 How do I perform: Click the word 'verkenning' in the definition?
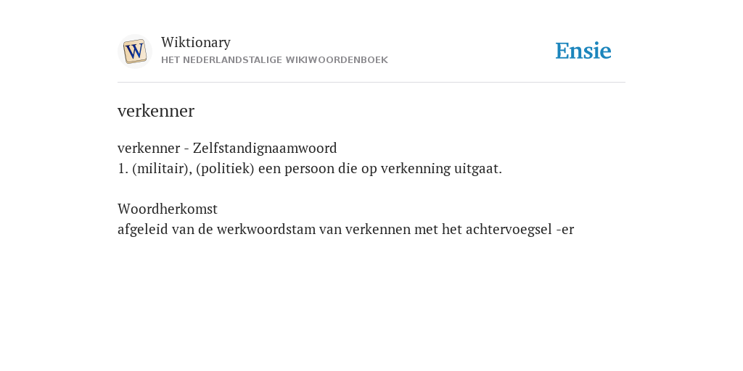[x=416, y=168]
